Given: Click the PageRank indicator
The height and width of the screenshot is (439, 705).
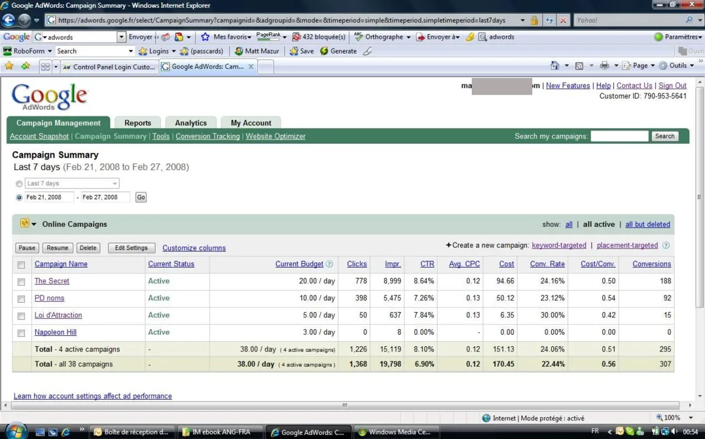Looking at the screenshot, I should [268, 36].
